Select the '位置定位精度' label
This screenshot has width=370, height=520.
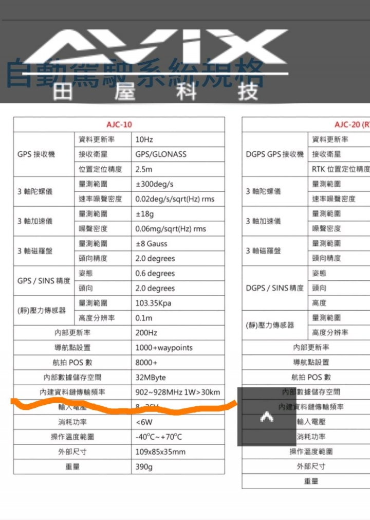tap(100, 169)
